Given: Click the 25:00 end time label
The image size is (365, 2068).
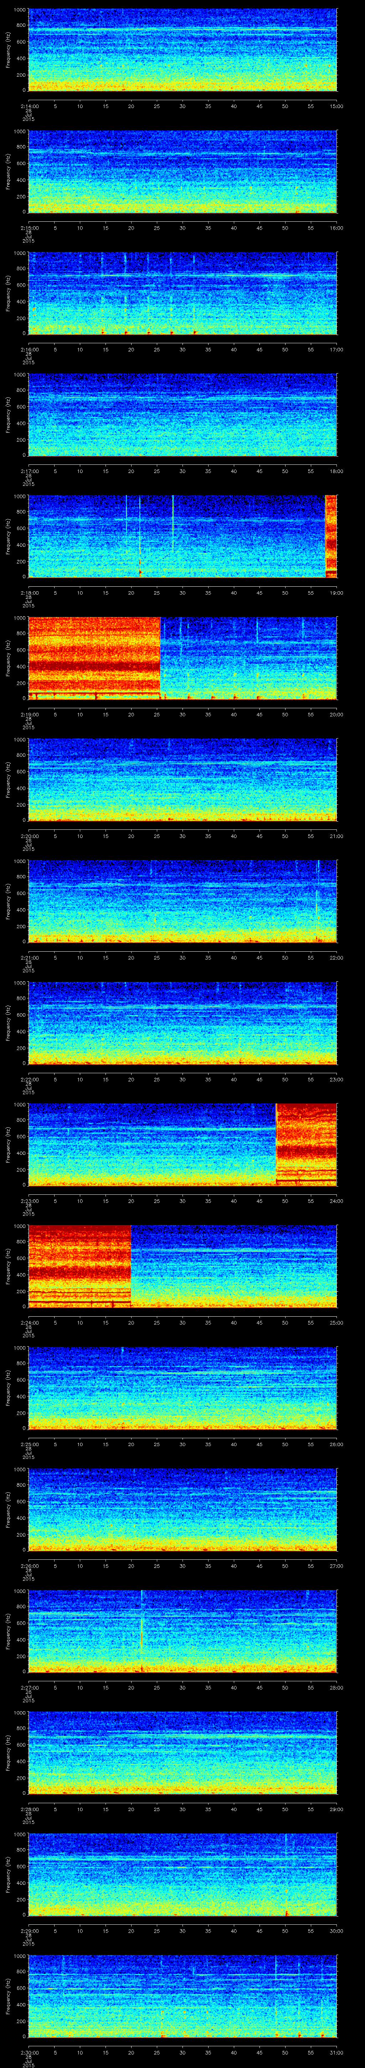Looking at the screenshot, I should tap(336, 1322).
